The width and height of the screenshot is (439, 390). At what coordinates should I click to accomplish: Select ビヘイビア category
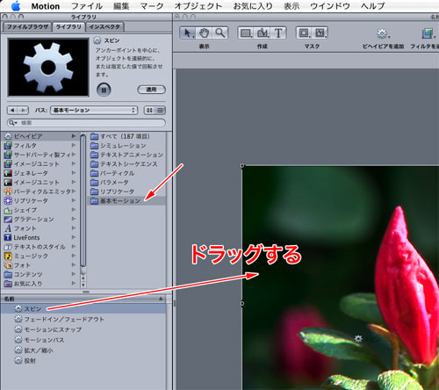(x=40, y=136)
